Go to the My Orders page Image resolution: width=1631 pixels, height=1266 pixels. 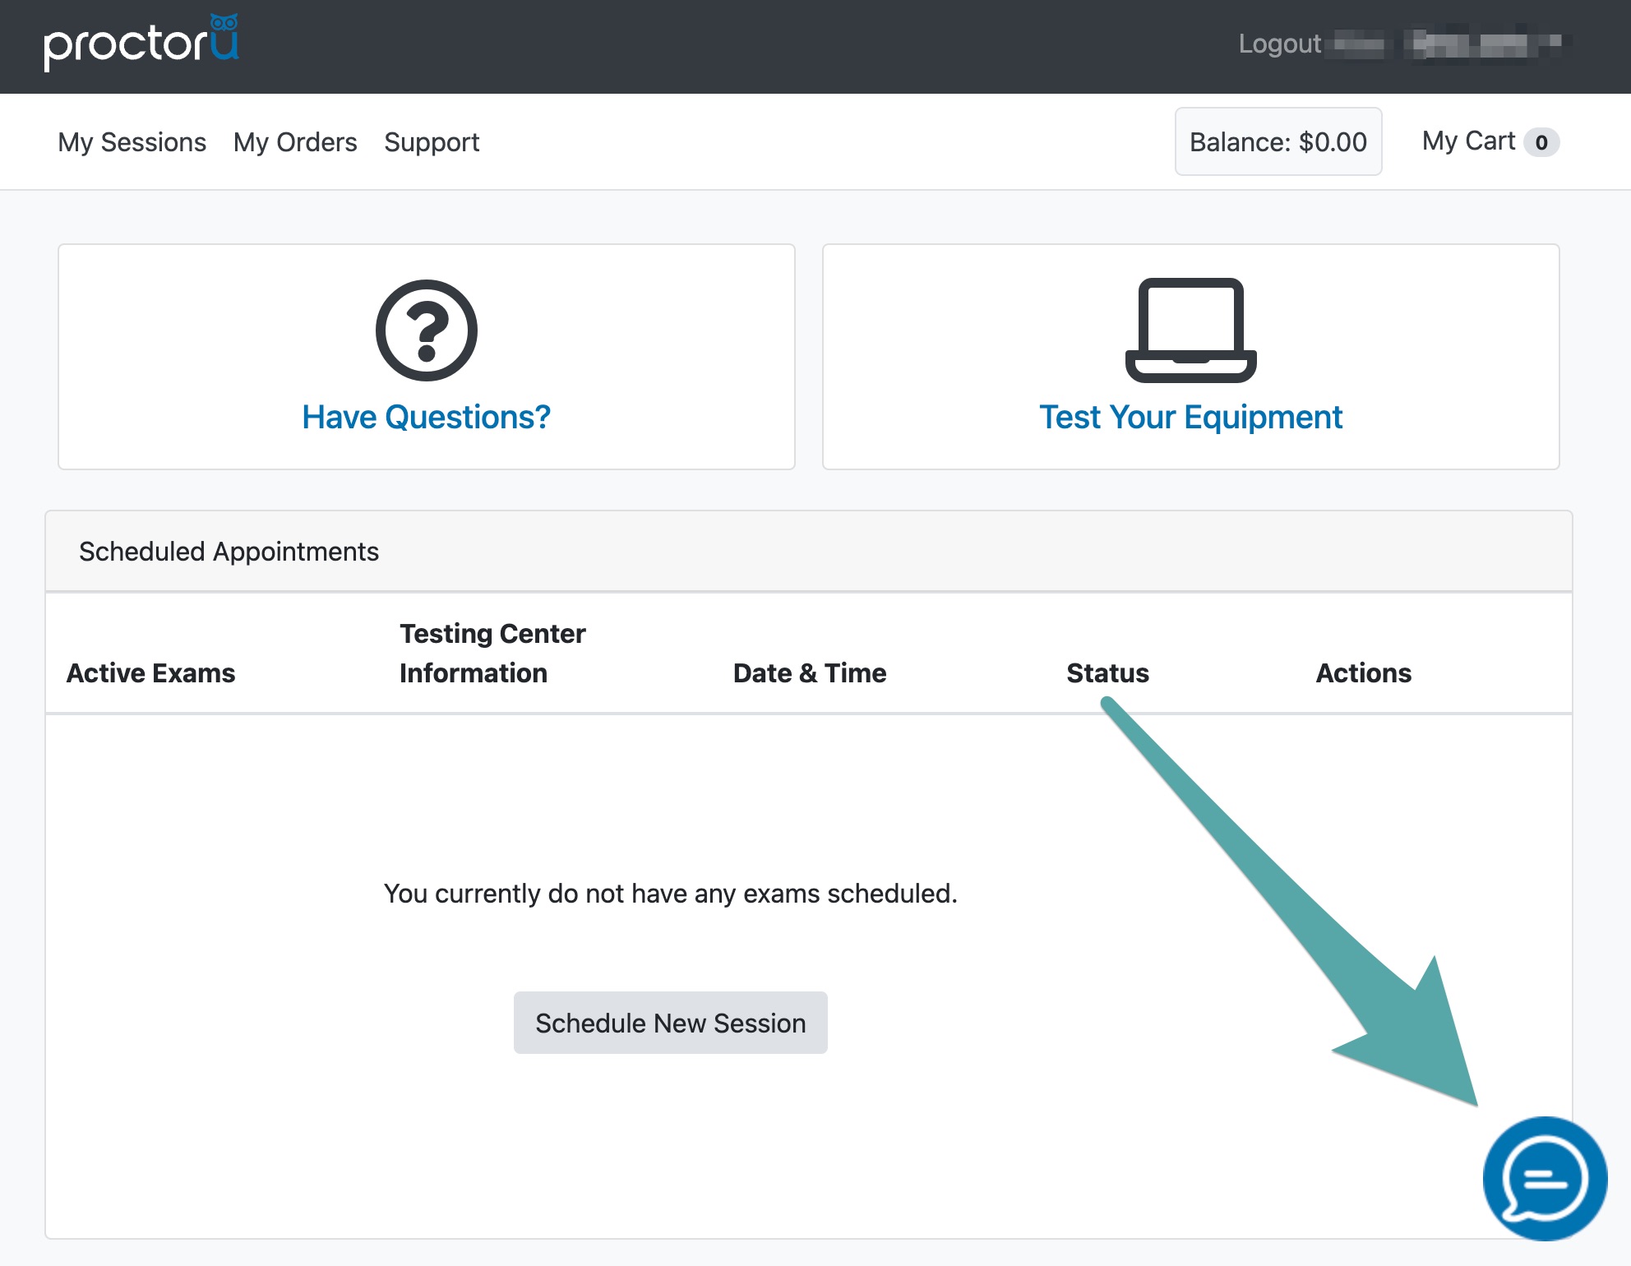click(x=295, y=142)
